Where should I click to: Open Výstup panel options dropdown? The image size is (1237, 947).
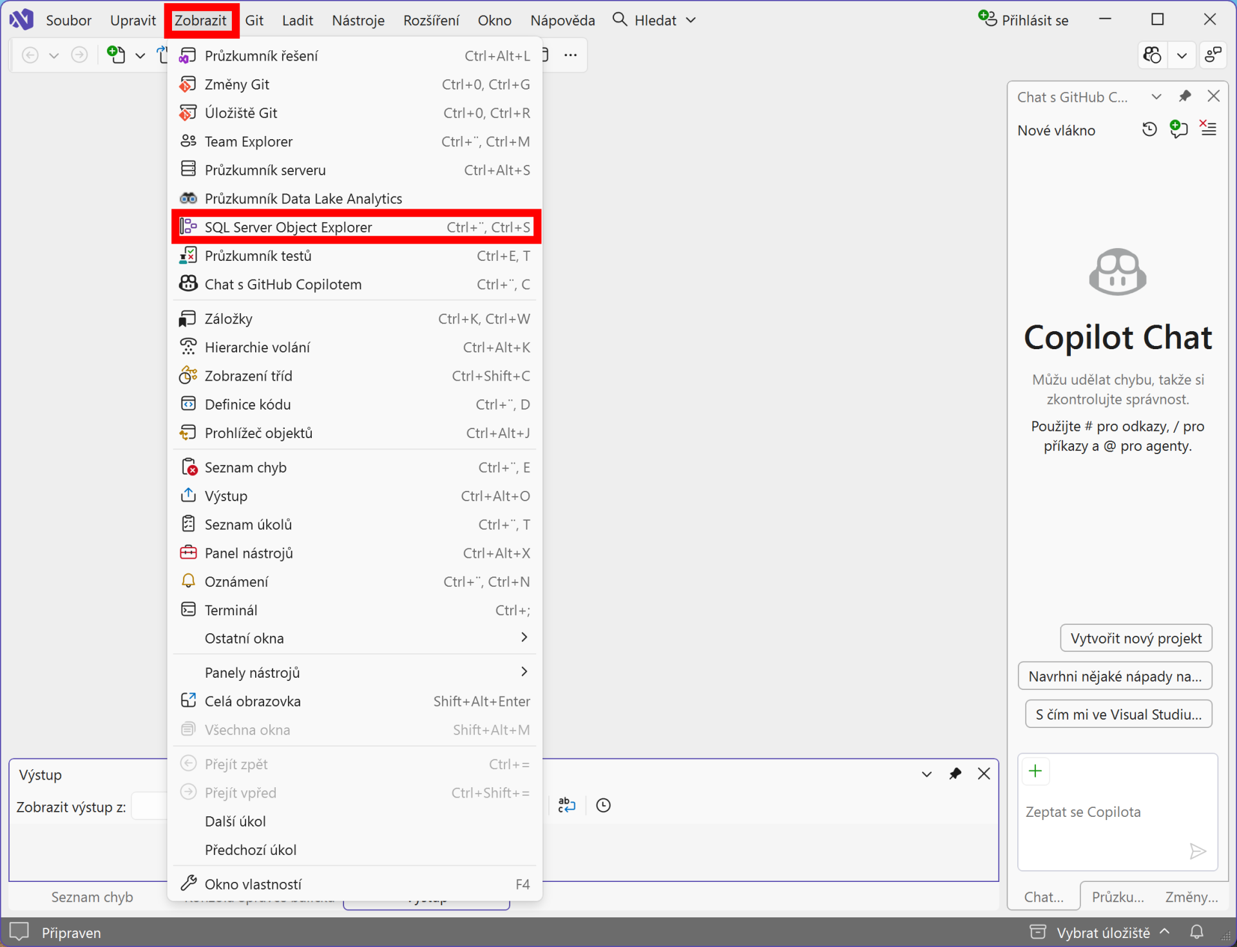(926, 774)
